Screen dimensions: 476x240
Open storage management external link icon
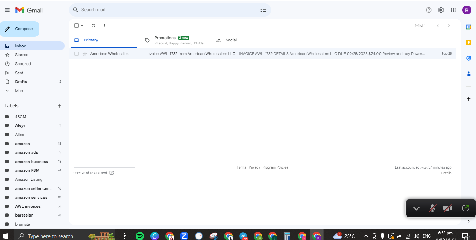pos(112,173)
